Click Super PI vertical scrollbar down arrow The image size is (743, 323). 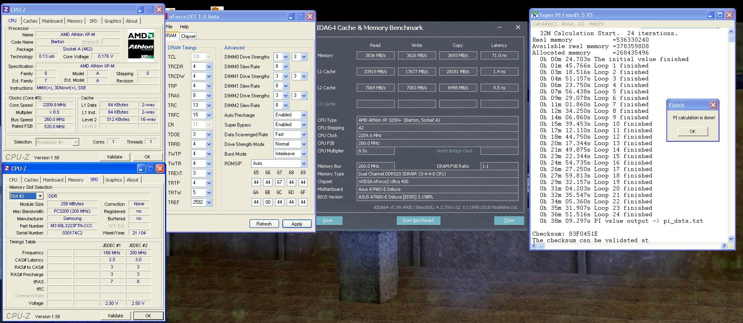(731, 239)
